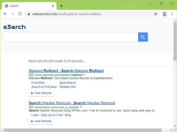Click the s3arch logo

point(14,27)
